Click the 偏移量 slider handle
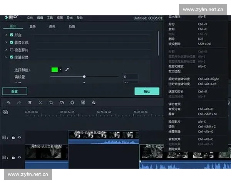231x184 pixels. click(x=84, y=77)
